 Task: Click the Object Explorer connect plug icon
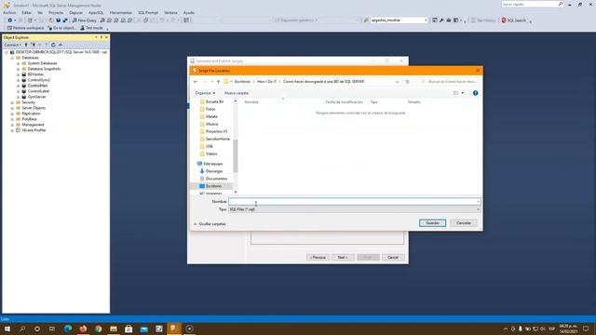pos(26,45)
